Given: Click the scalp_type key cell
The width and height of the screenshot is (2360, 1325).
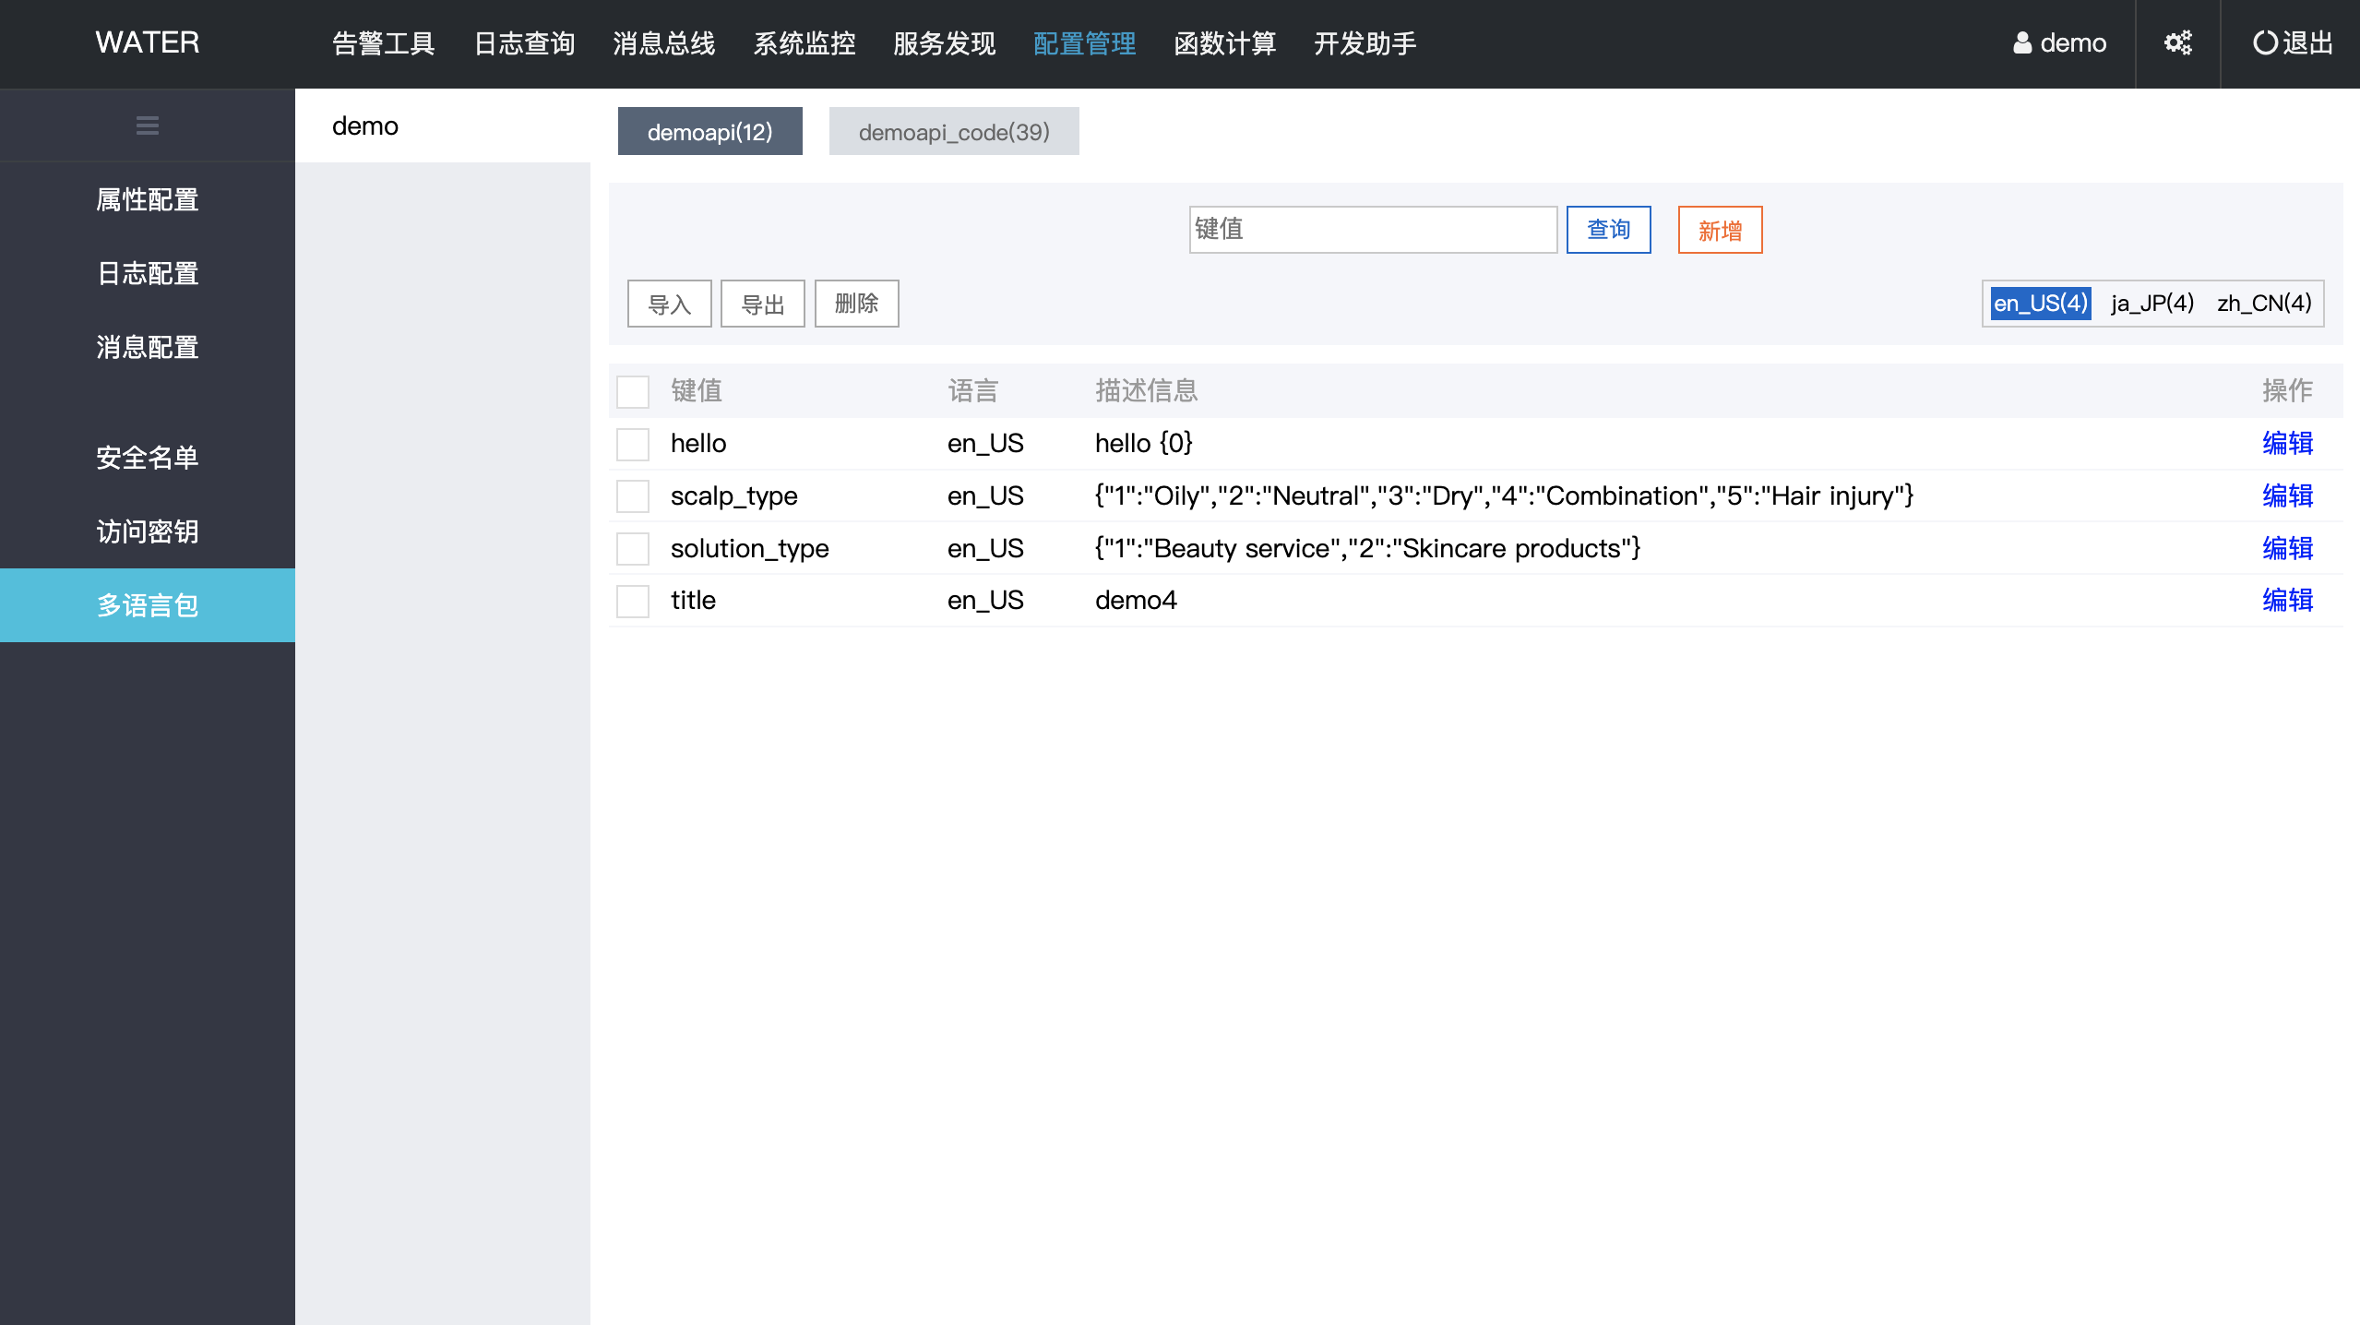Looking at the screenshot, I should [734, 496].
